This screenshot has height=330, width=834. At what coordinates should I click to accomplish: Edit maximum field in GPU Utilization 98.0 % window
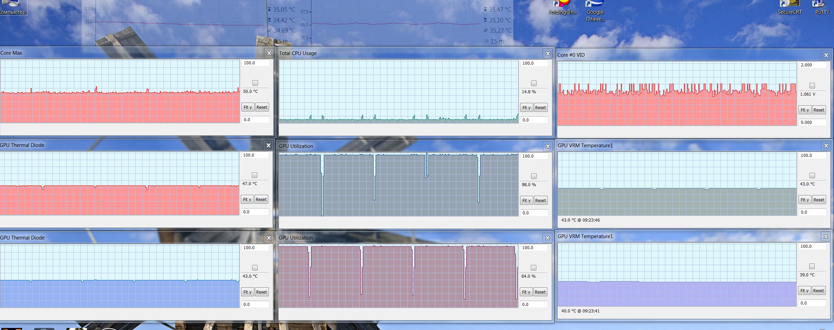[534, 156]
